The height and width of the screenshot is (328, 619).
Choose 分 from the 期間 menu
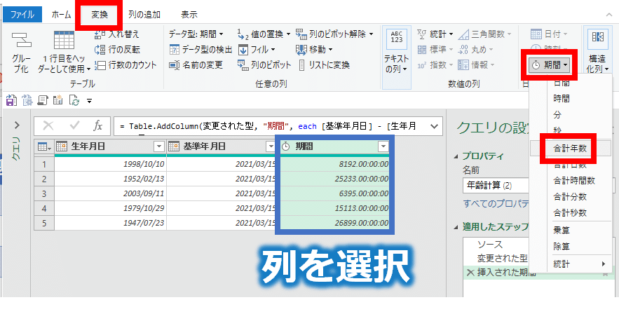(x=557, y=115)
